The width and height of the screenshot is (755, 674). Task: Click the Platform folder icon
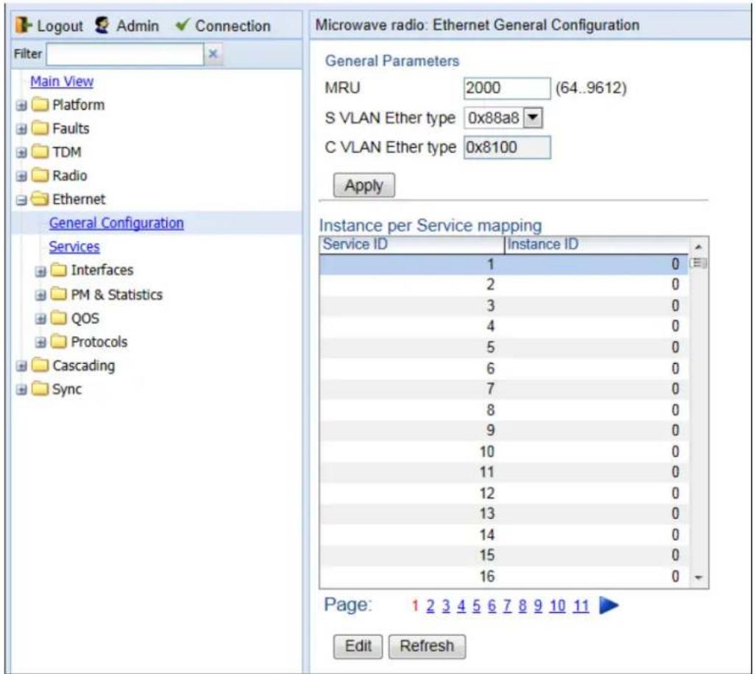(x=40, y=104)
